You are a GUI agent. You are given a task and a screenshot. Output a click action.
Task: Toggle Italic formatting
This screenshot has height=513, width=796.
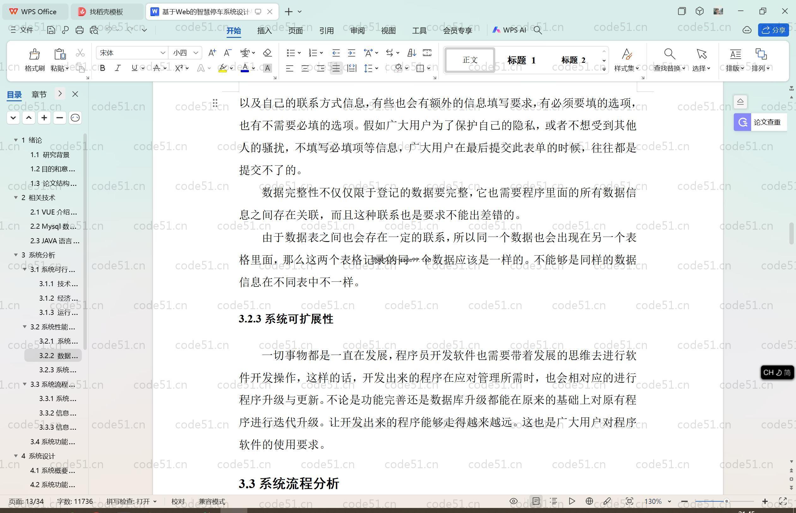pyautogui.click(x=118, y=68)
